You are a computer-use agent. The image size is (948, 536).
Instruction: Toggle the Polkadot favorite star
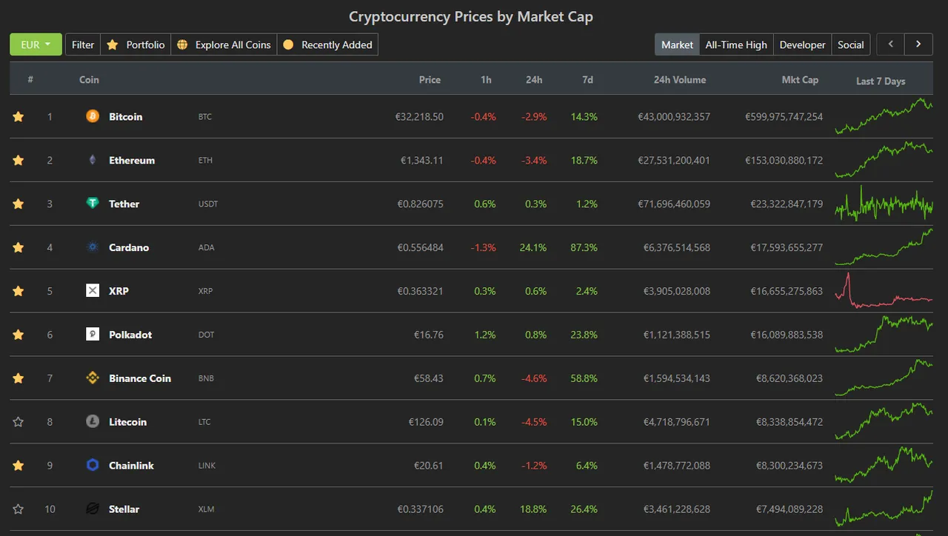(x=19, y=335)
